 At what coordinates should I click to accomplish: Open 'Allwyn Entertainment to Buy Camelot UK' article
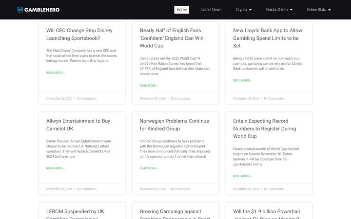[78, 125]
